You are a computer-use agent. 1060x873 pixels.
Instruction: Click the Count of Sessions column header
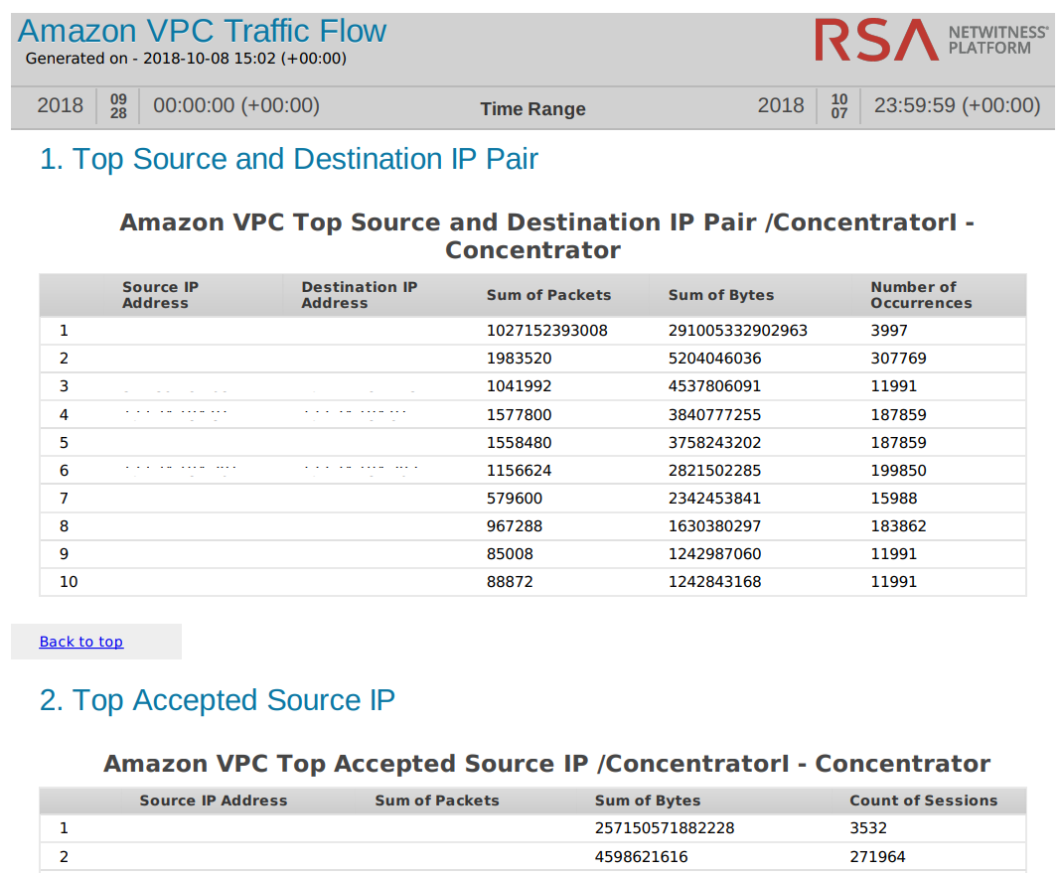point(924,800)
